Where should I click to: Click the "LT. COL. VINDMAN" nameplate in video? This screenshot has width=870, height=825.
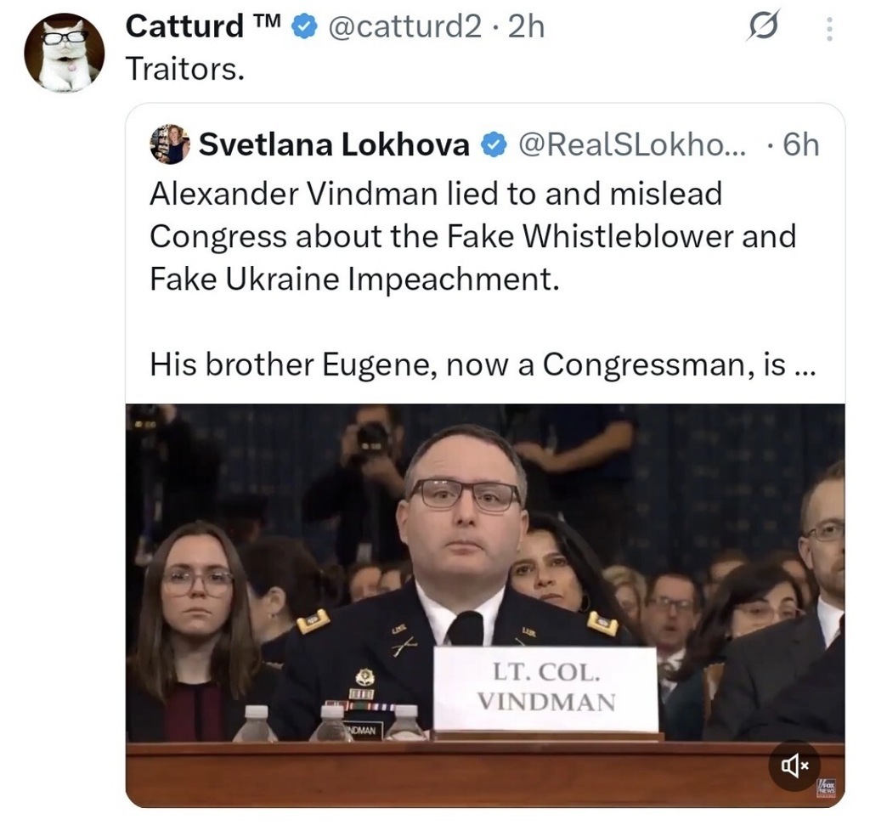[x=546, y=689]
